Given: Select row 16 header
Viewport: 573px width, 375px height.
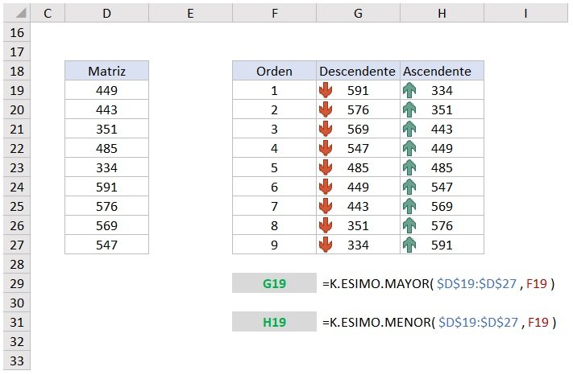Looking at the screenshot, I should (17, 32).
